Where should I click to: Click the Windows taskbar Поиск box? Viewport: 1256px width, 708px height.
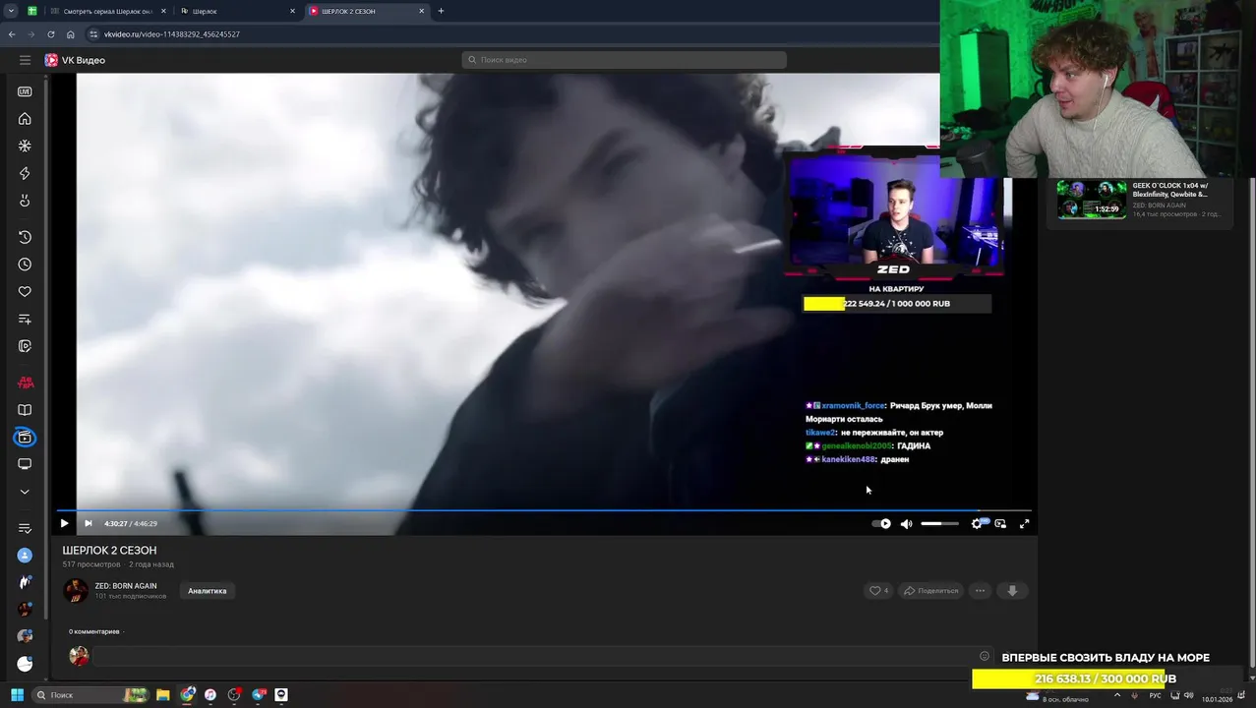[91, 695]
